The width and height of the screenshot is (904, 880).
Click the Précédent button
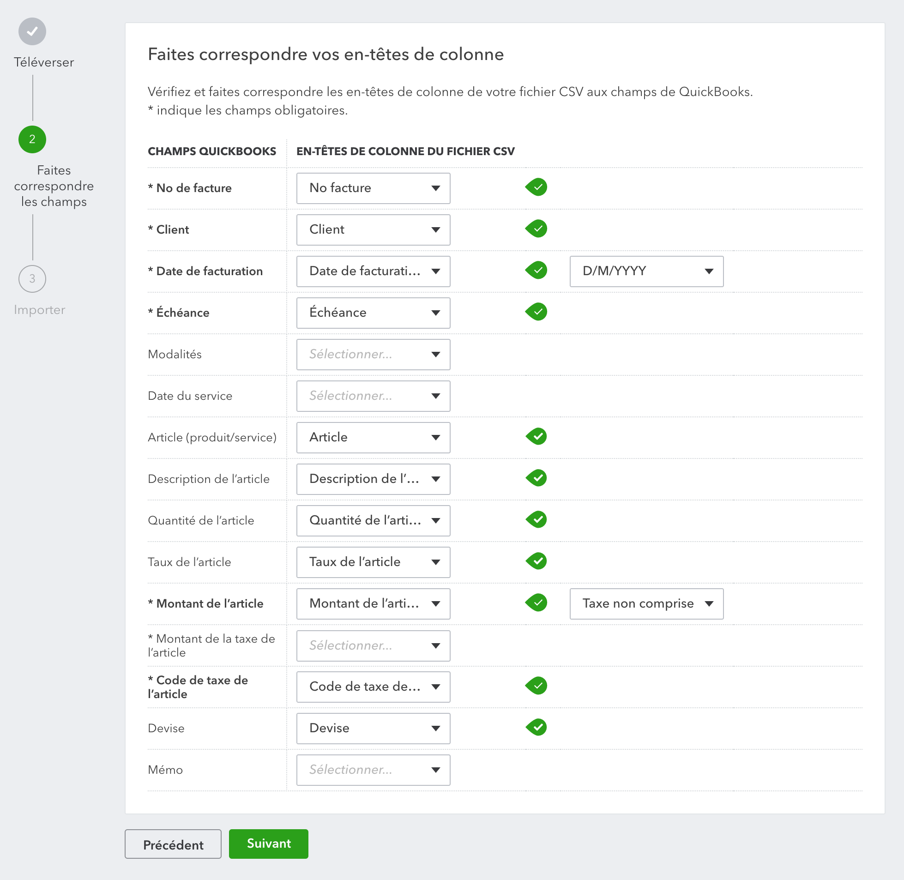pos(173,844)
